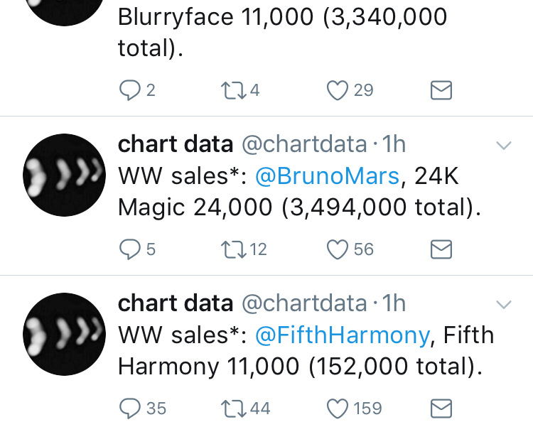This screenshot has height=422, width=533.
Task: Share Fifth Harmony tweet via envelope icon
Action: tap(441, 408)
